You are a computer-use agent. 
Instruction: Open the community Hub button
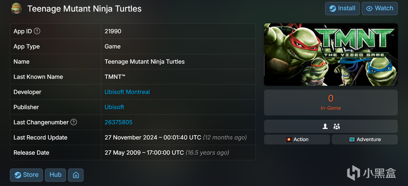(55, 175)
